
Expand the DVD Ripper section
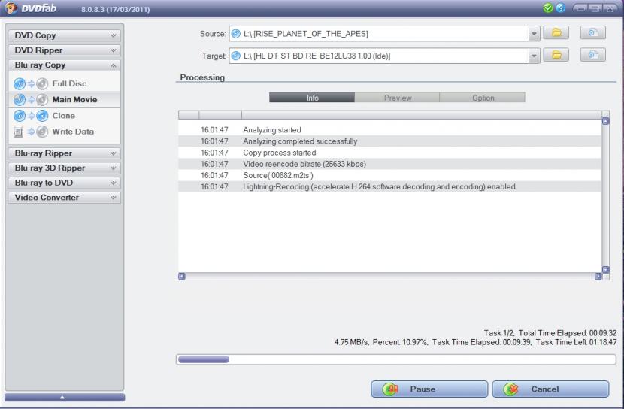[64, 50]
